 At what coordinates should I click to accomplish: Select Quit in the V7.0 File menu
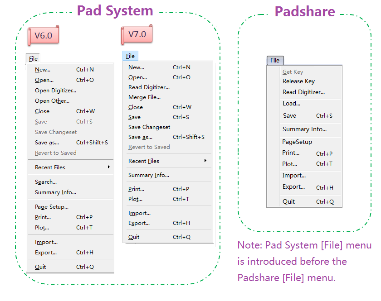point(134,237)
